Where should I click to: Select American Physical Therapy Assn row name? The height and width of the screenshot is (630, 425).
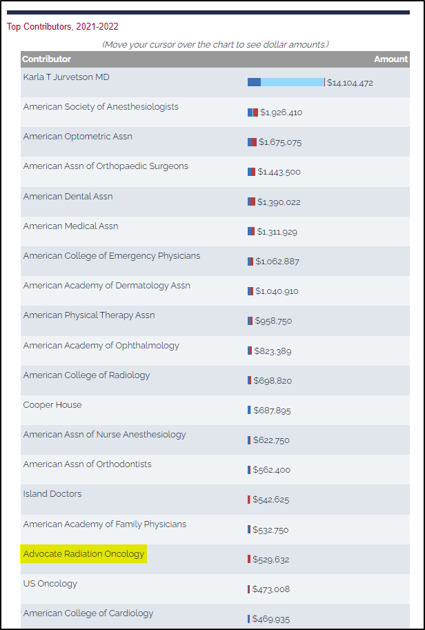tap(89, 315)
